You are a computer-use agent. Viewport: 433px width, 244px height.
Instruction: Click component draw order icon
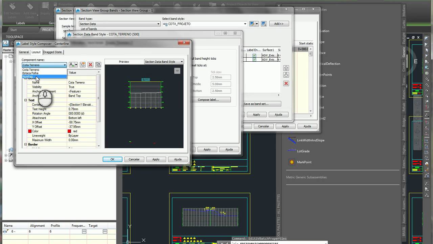(98, 65)
